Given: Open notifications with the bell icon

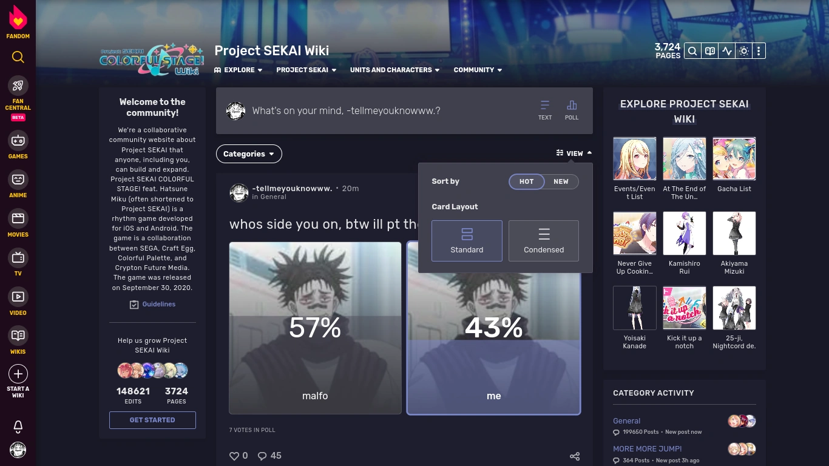Looking at the screenshot, I should pos(18,427).
